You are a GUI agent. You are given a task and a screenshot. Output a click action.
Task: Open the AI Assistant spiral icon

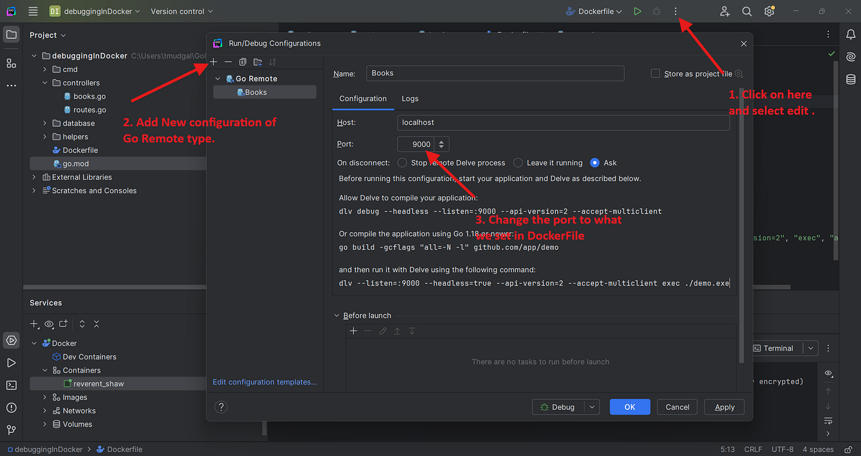(x=851, y=57)
